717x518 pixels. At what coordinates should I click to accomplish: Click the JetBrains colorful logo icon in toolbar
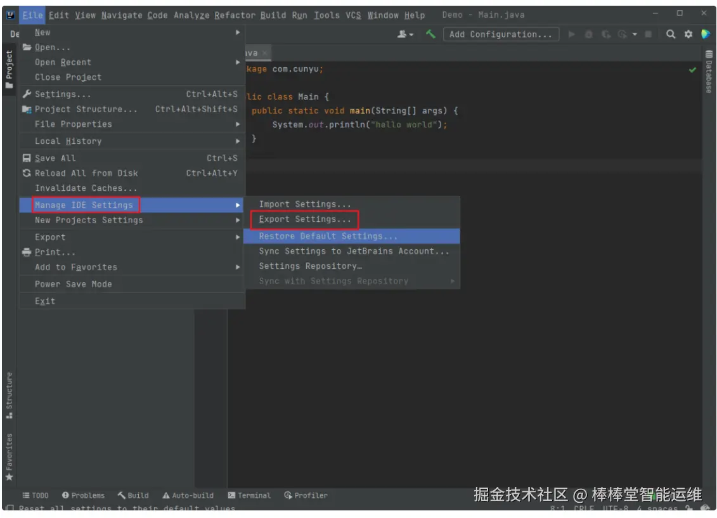(706, 34)
